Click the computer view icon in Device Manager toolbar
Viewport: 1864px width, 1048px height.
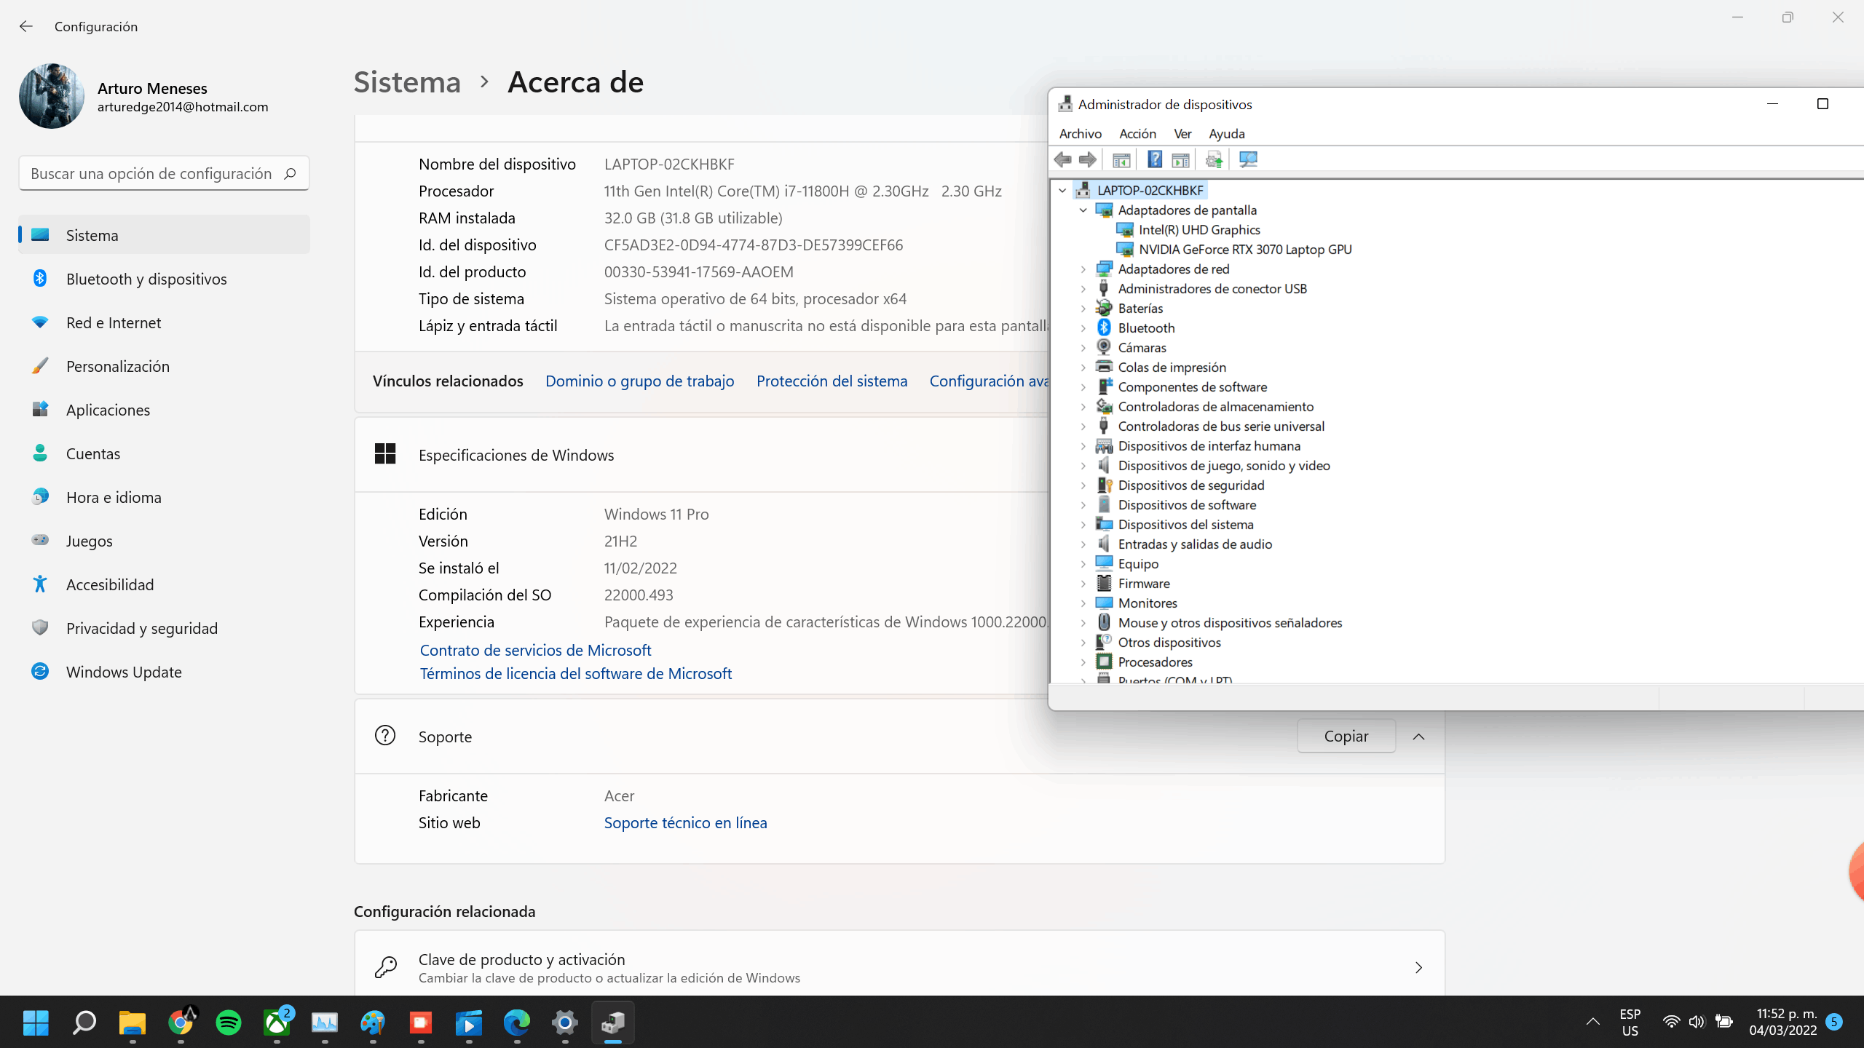coord(1248,159)
